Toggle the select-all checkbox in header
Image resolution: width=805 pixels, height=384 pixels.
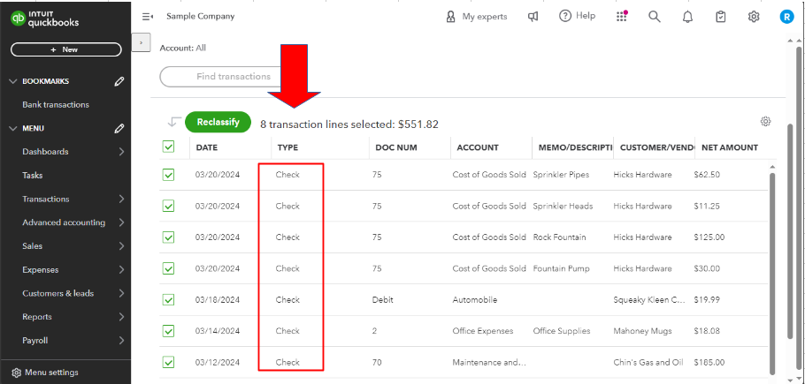[x=168, y=147]
